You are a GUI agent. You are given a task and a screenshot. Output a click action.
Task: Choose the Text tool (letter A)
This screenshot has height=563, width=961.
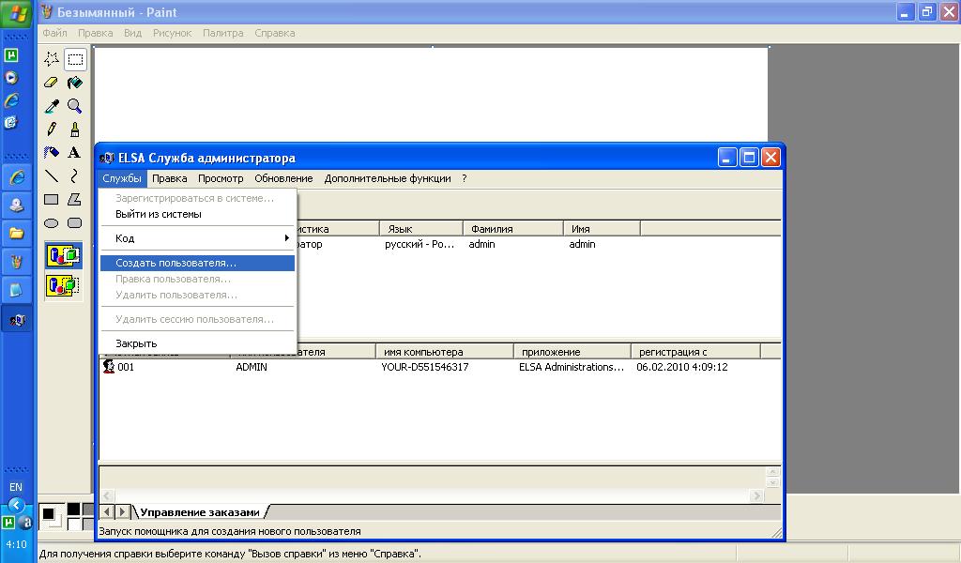click(x=74, y=152)
